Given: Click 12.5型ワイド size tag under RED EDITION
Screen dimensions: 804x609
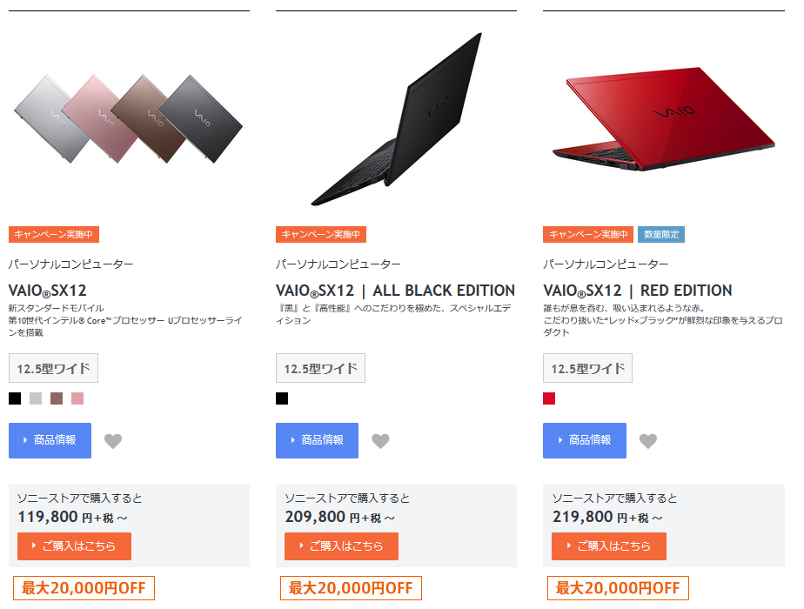Looking at the screenshot, I should (587, 368).
